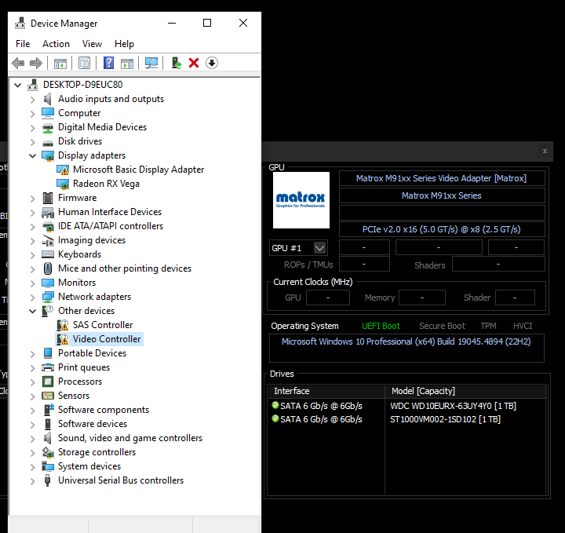Image resolution: width=565 pixels, height=533 pixels.
Task: Collapse the Other devices category
Action: click(32, 311)
